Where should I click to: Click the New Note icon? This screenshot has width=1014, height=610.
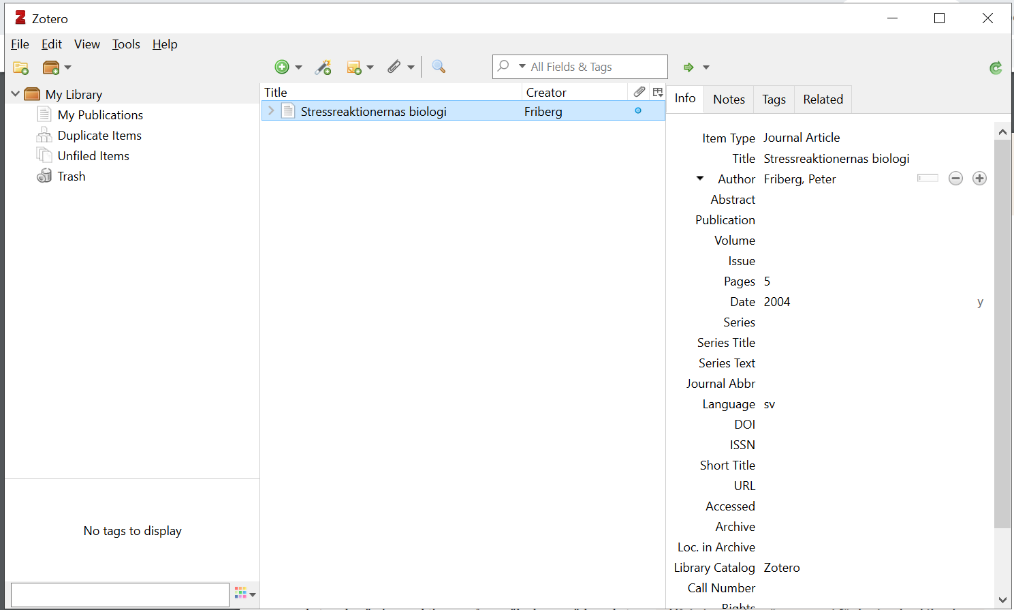(354, 67)
